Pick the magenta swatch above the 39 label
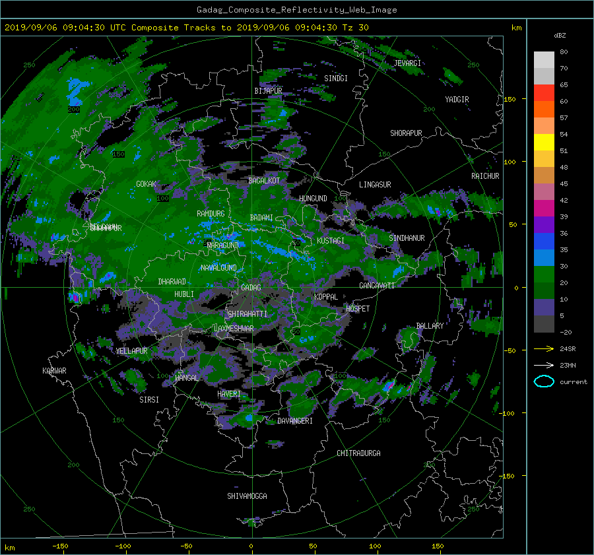This screenshot has width=594, height=555. click(544, 209)
